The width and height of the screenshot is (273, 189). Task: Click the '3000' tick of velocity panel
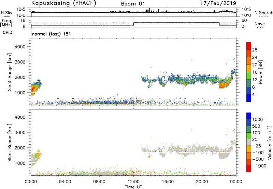(20, 132)
